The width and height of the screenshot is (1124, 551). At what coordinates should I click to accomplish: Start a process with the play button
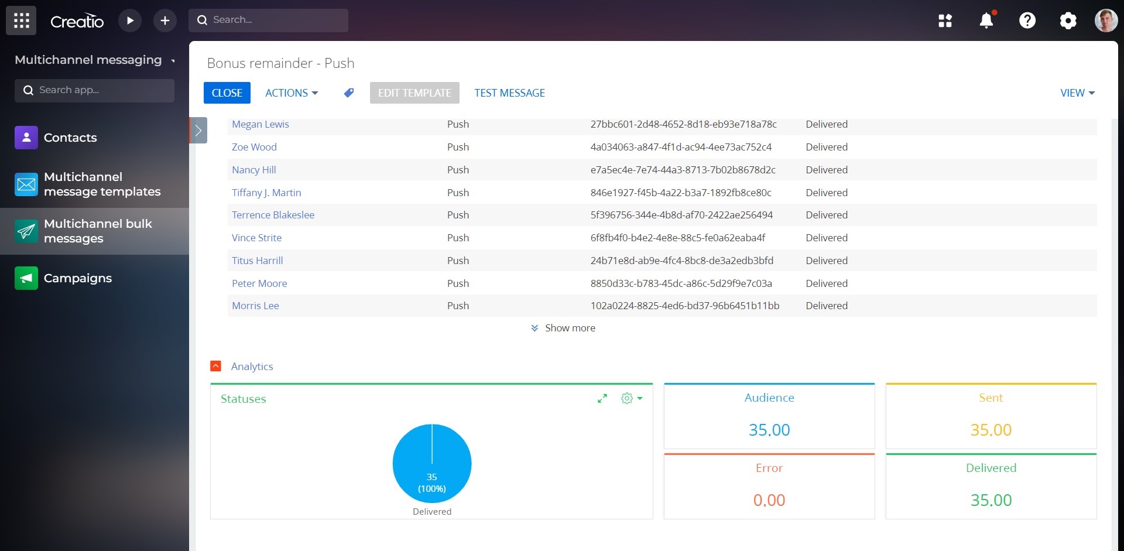coord(129,20)
